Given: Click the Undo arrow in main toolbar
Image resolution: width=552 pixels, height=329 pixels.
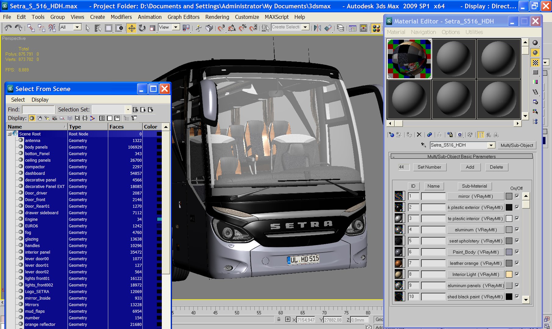Looking at the screenshot, I should click(8, 28).
